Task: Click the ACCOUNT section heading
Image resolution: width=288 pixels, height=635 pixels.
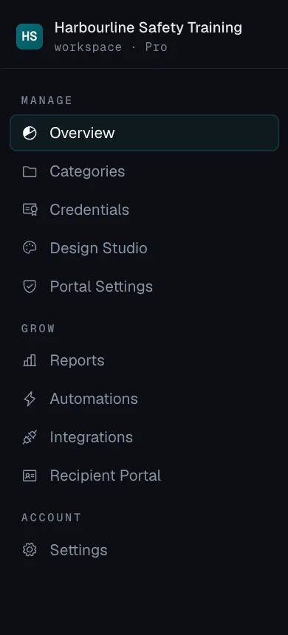Action: pyautogui.click(x=52, y=517)
